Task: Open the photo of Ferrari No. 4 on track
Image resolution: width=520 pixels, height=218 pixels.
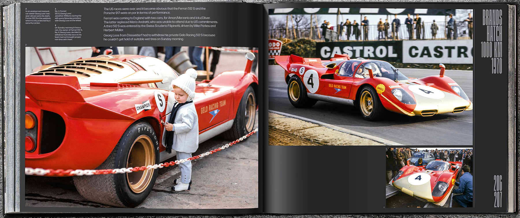Action: (371, 77)
